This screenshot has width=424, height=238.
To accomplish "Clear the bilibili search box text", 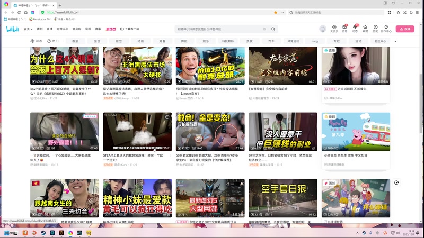I will [x=264, y=29].
